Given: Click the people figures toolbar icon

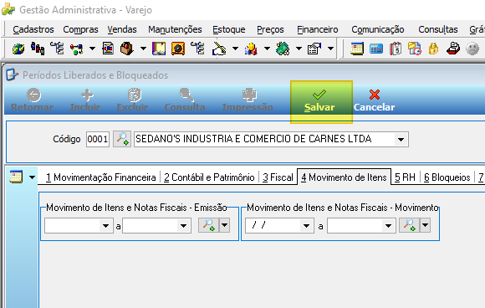Looking at the screenshot, I should (x=38, y=49).
